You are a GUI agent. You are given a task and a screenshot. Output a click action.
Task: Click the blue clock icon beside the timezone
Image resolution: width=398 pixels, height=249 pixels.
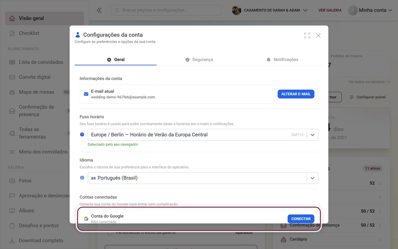[82, 134]
